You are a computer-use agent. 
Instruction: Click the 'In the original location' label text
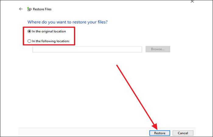tap(49, 31)
